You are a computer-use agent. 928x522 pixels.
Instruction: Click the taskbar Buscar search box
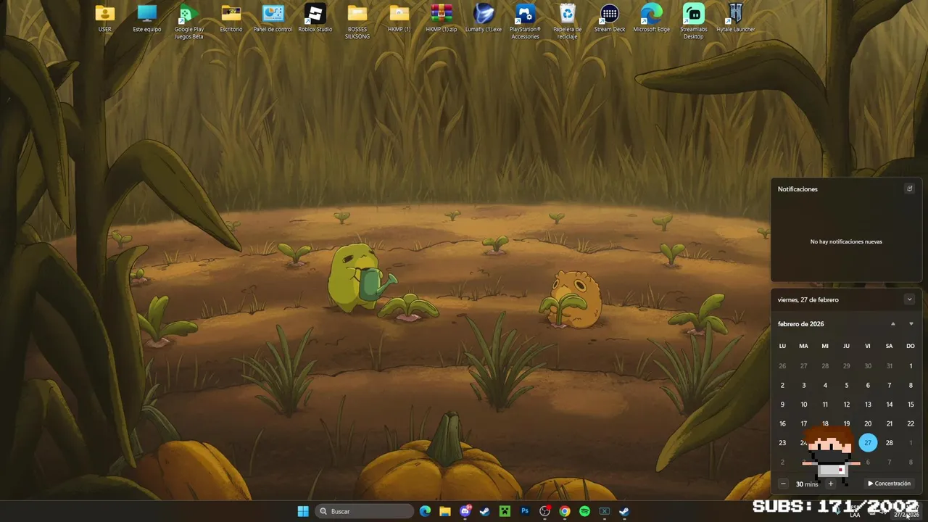pos(365,511)
